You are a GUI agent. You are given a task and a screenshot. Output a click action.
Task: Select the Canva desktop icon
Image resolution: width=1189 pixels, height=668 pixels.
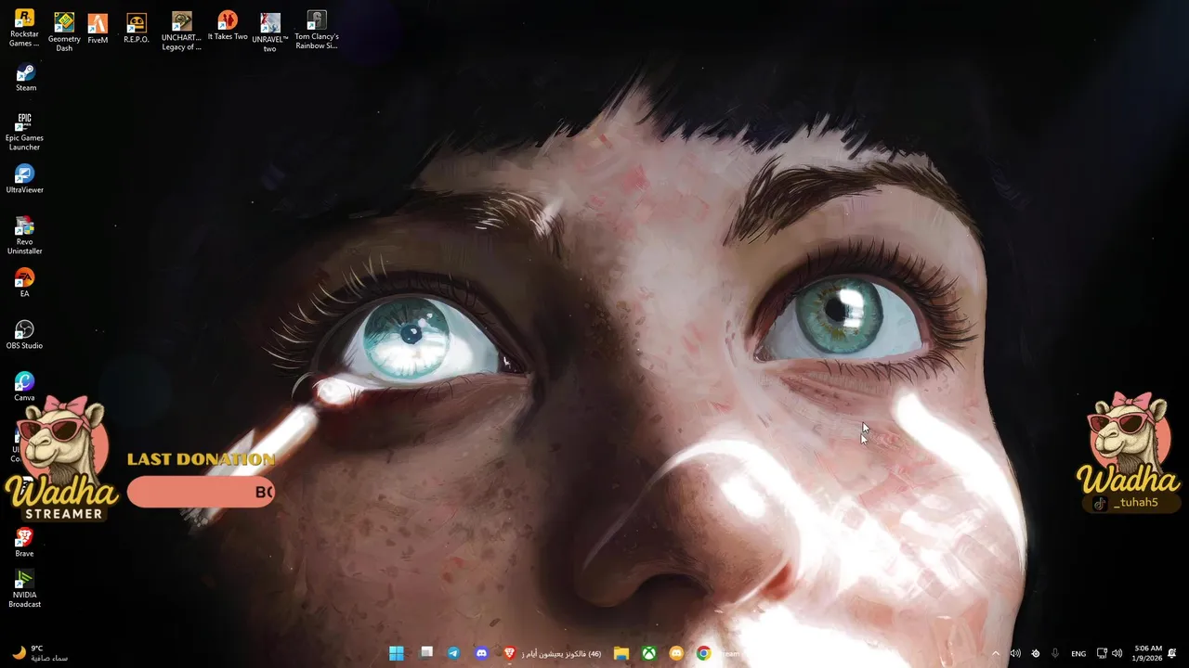point(25,387)
